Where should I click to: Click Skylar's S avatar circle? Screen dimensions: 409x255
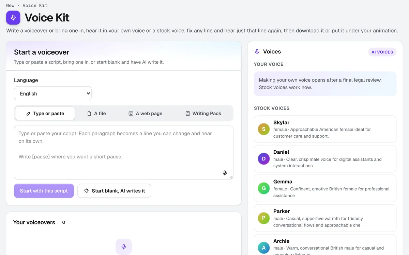click(x=264, y=129)
